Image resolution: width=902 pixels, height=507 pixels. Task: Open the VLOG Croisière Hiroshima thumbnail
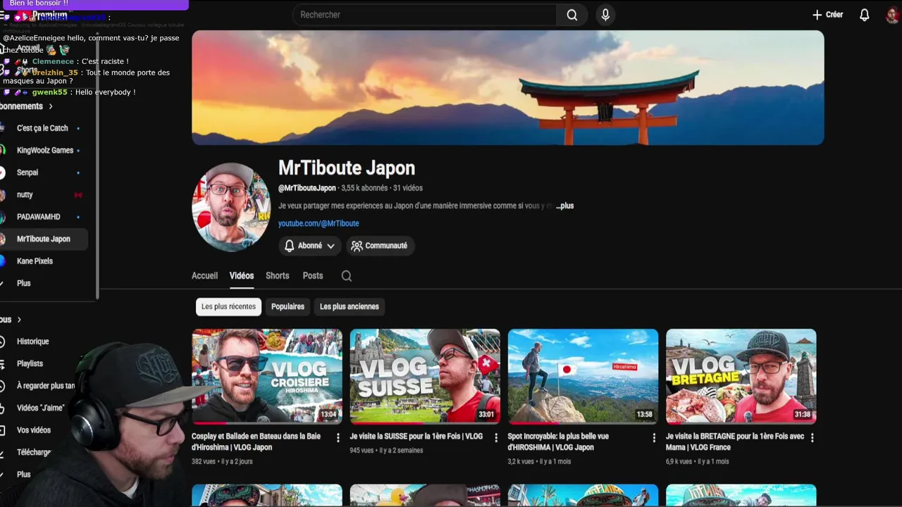coord(267,377)
